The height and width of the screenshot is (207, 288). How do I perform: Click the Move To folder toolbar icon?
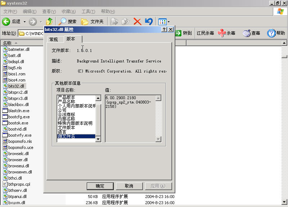click(114, 22)
